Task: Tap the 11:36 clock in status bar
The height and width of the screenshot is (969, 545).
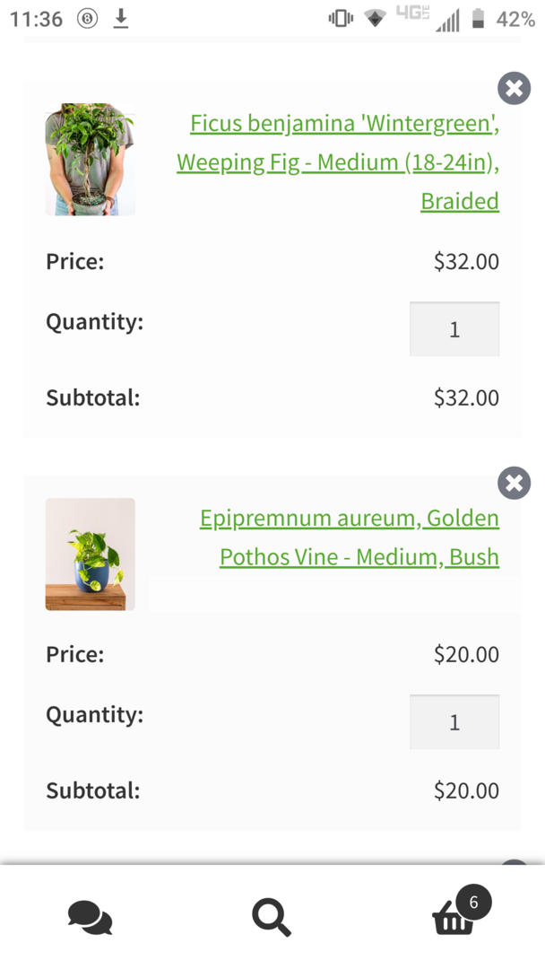Action: coord(37,19)
